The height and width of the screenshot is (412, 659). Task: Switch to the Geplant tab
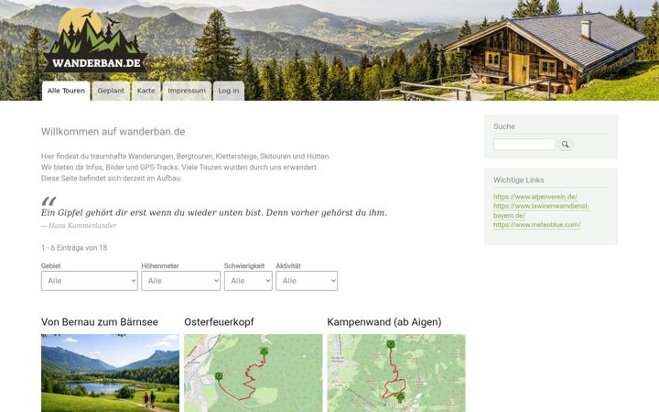tap(111, 91)
